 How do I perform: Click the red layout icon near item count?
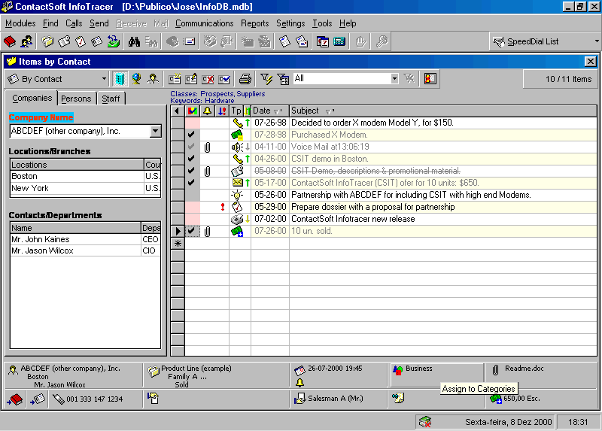click(430, 79)
